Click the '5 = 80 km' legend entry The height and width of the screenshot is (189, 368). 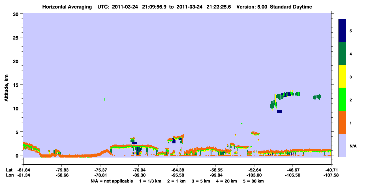pyautogui.click(x=254, y=181)
